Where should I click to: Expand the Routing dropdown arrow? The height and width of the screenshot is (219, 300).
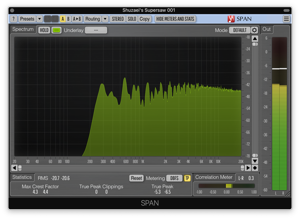105,19
